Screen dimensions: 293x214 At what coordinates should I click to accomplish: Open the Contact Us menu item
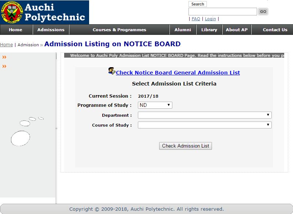(x=275, y=30)
